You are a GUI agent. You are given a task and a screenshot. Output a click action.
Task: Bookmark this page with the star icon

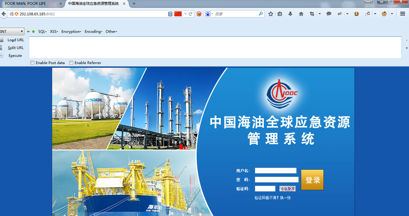tap(271, 14)
